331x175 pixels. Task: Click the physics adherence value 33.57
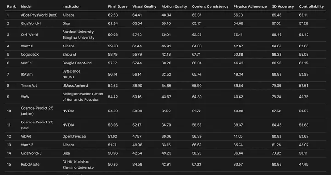238,164
